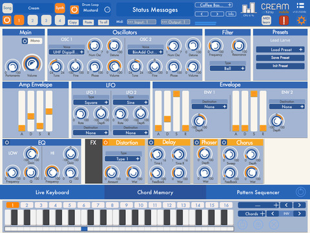Click the CPU meter bars icon
This screenshot has height=233, width=310.
pos(249,8)
